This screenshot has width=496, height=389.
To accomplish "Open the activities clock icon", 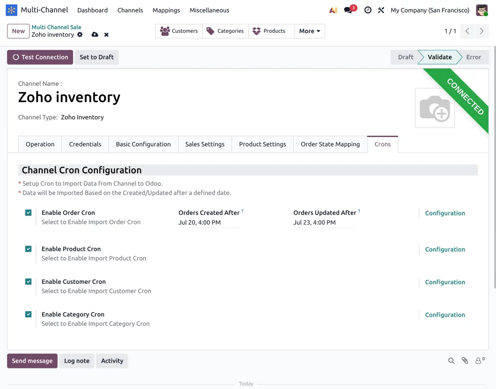I will point(368,10).
